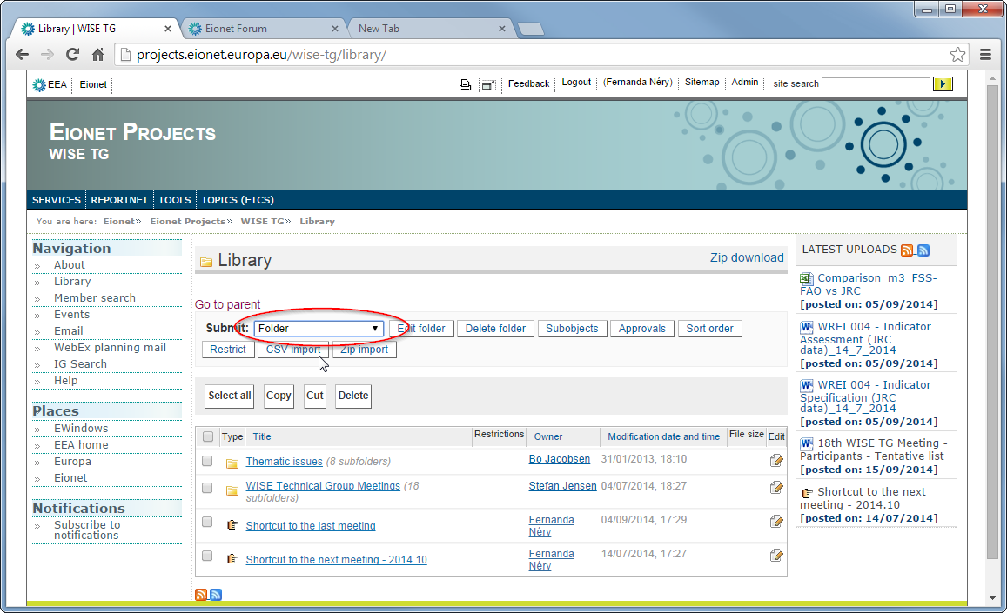Image resolution: width=1007 pixels, height=613 pixels.
Task: Click into the site search field
Action: point(876,83)
